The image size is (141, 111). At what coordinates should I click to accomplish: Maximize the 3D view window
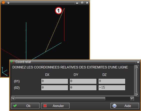pos(82,2)
